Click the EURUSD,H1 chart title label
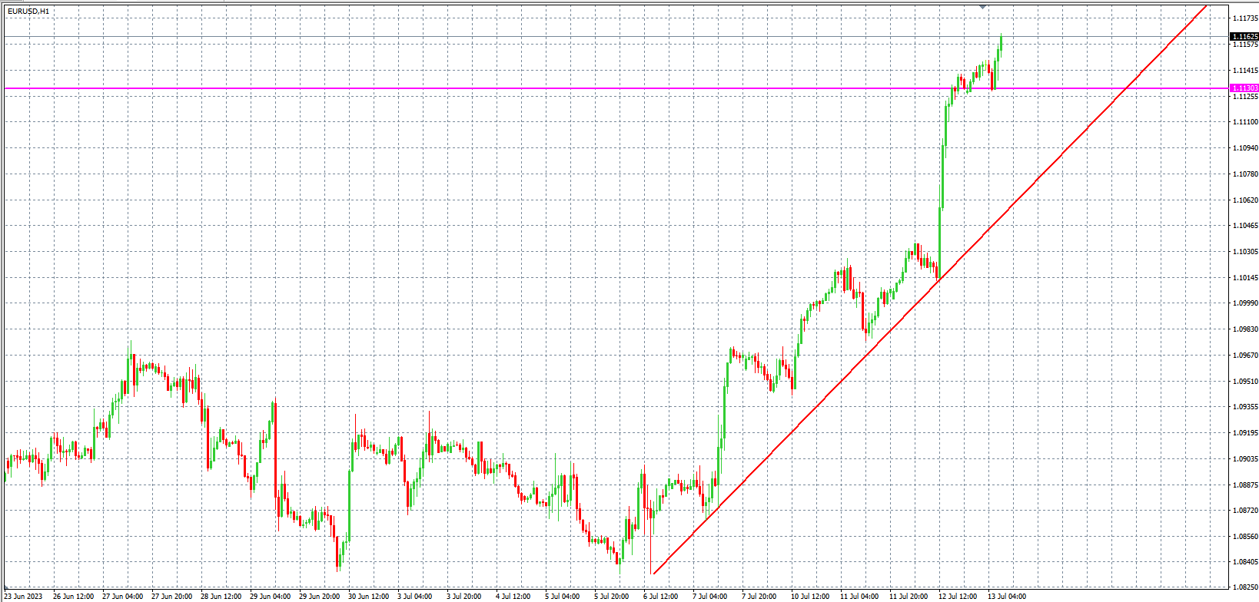 [x=28, y=12]
